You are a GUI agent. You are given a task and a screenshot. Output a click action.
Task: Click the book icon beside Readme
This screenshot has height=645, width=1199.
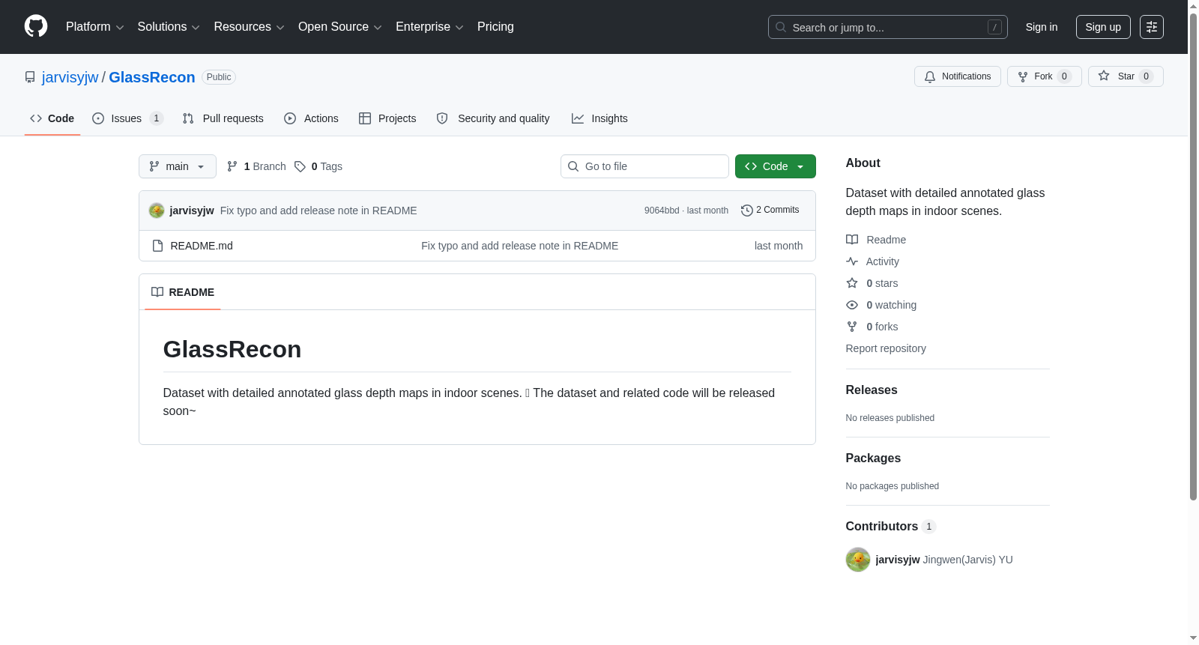click(x=852, y=240)
